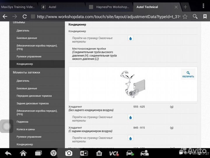Open bookmarks list icon
Screen dimensions: 210x158
click(205, 16)
